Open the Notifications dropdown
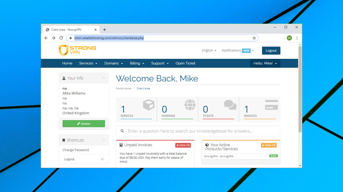 [238, 50]
